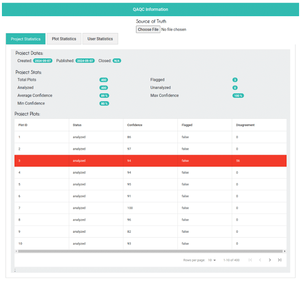
Task: Click Plot ID 10 cell
Action: pyautogui.click(x=42, y=243)
